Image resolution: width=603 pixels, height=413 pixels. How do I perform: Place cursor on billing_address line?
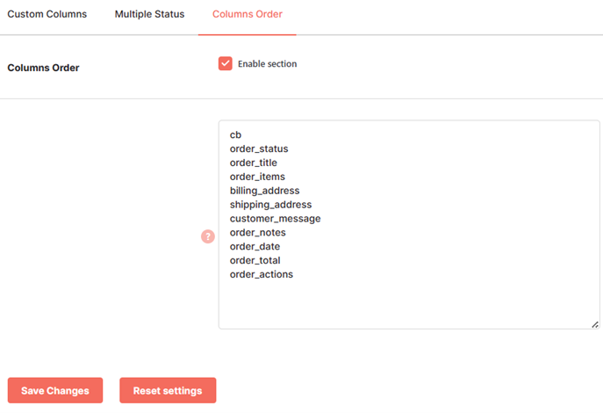[x=264, y=191]
